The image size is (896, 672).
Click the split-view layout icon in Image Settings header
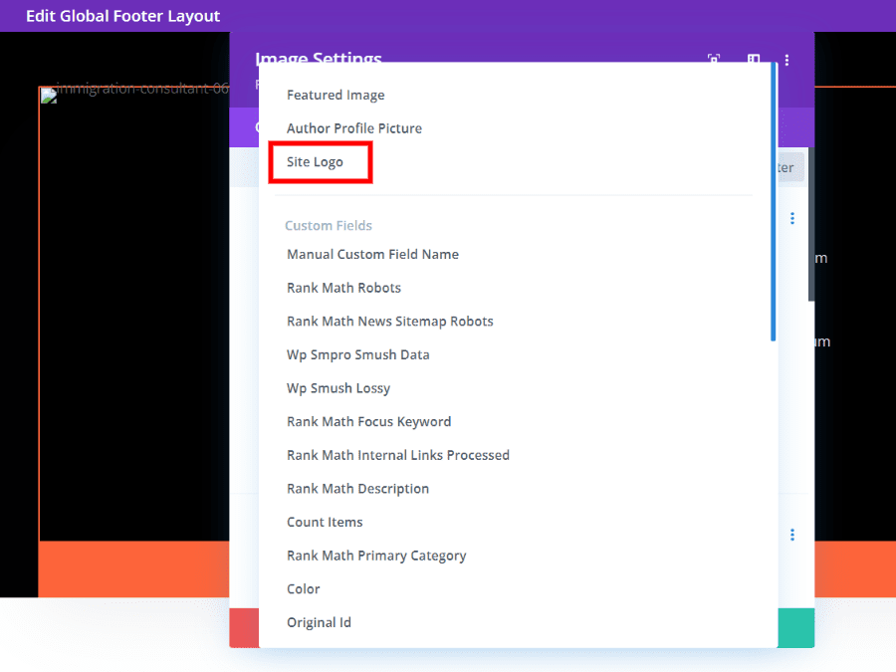[754, 60]
